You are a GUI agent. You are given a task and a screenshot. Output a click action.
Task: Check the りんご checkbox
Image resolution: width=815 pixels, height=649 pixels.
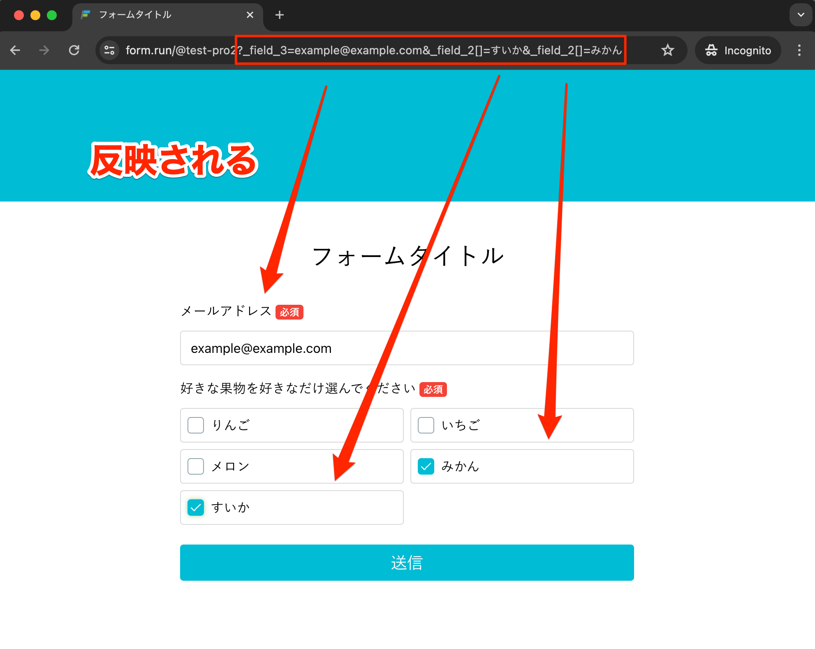tap(196, 425)
